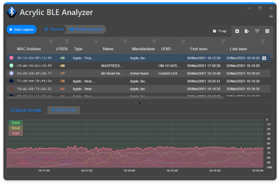
Task: Open the hamburger menu at top right
Action: [271, 16]
